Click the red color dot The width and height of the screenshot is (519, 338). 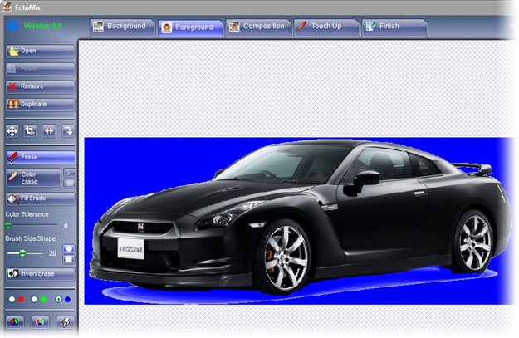(x=22, y=300)
